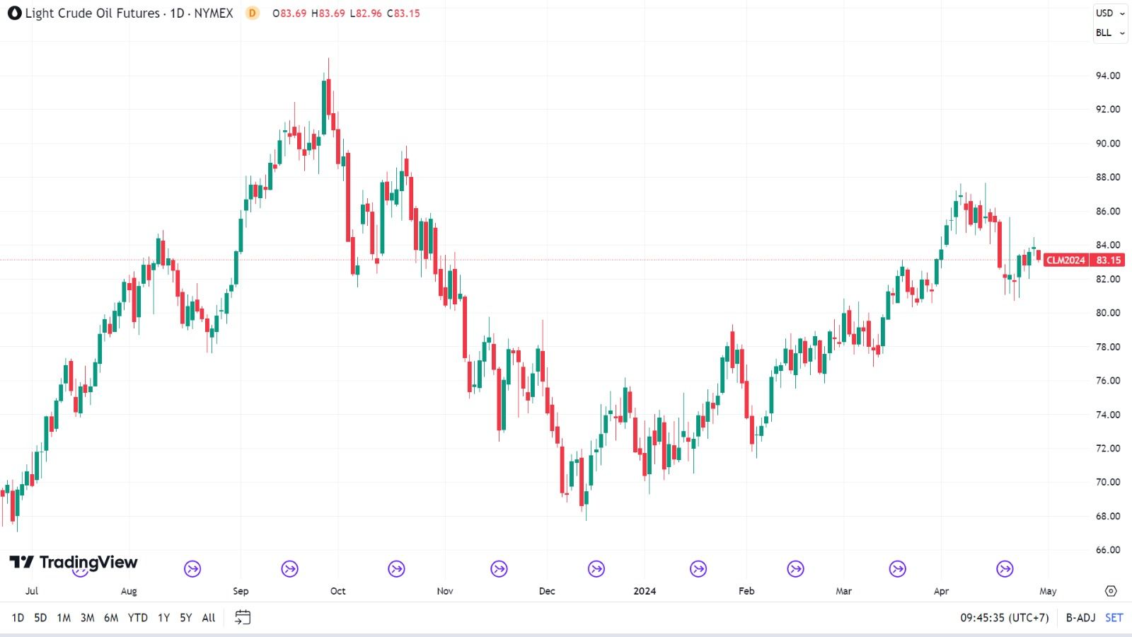Screen dimensions: 1132x637
Task: Choose the YTD date range
Action: pos(138,618)
